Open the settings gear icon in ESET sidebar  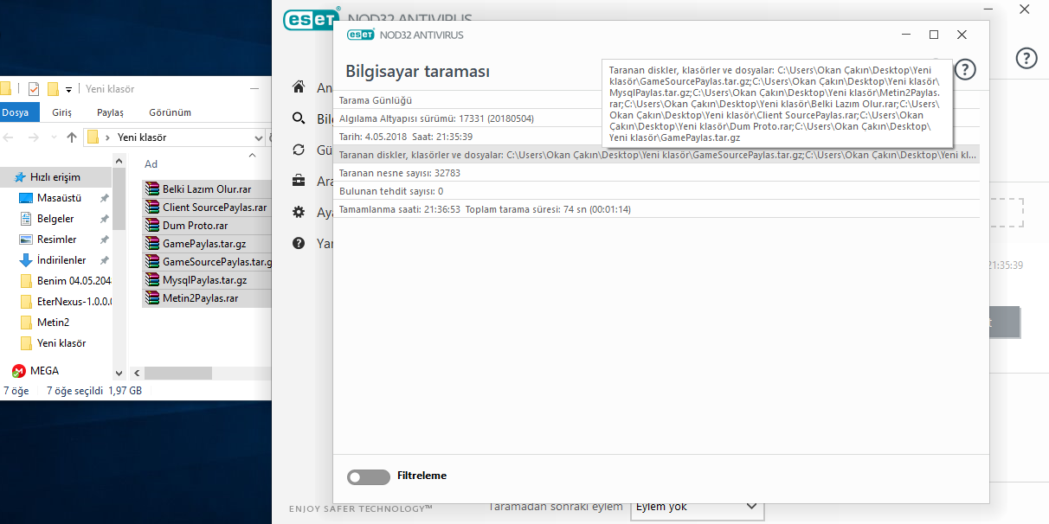pyautogui.click(x=299, y=212)
